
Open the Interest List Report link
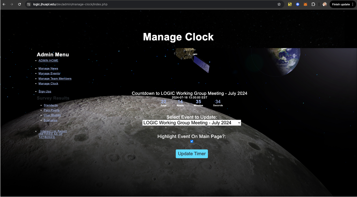[53, 131]
